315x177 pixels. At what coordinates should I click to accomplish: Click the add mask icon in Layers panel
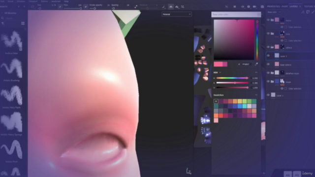coord(308,12)
